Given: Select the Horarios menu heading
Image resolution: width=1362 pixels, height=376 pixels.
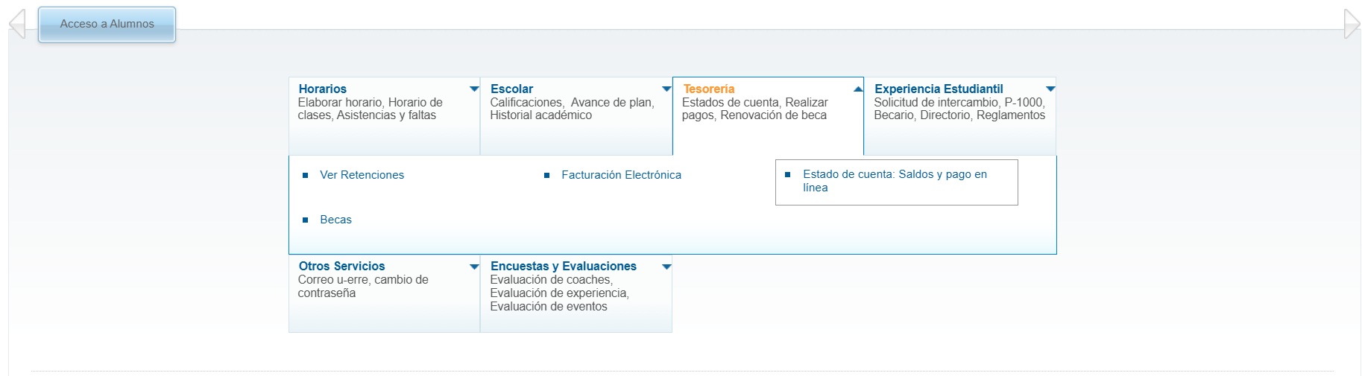Looking at the screenshot, I should click(x=323, y=89).
